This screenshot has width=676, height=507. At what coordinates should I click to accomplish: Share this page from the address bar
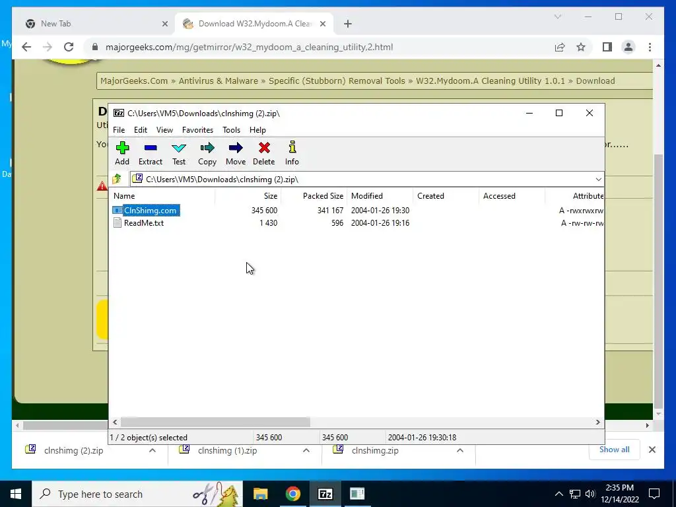tap(560, 47)
